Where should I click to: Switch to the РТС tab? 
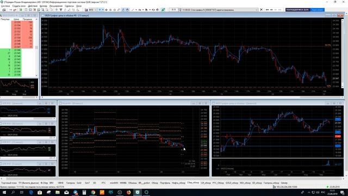click(x=103, y=183)
